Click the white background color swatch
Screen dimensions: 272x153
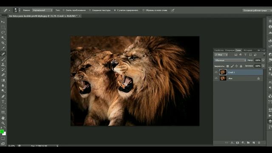tap(5, 134)
